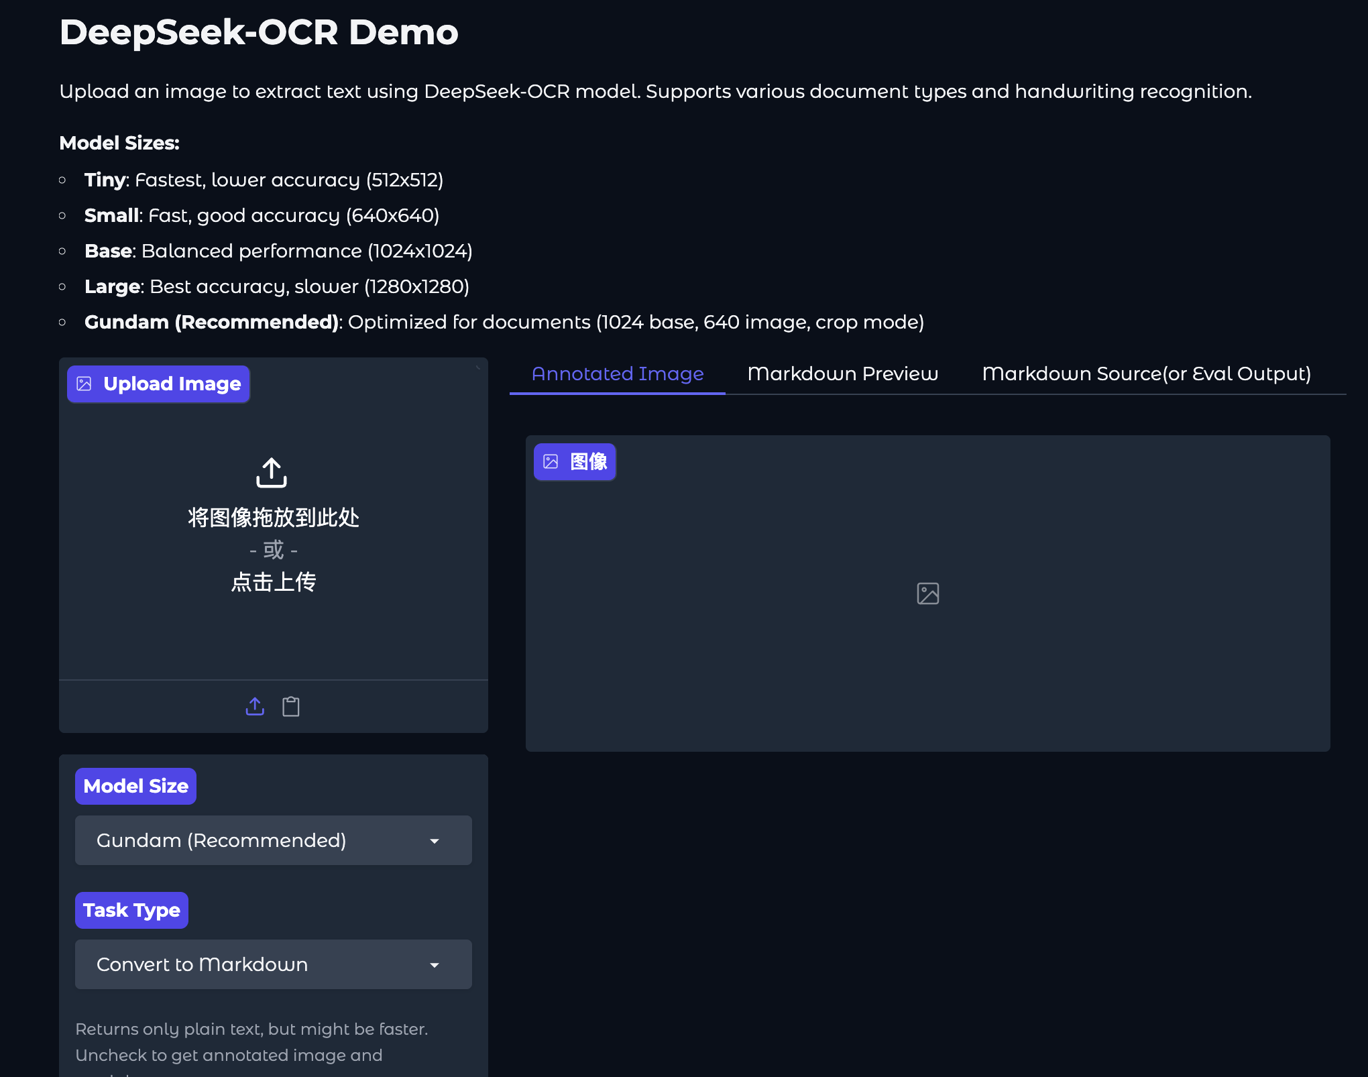Click the paste-from-clipboard icon
This screenshot has height=1077, width=1368.
tap(291, 706)
